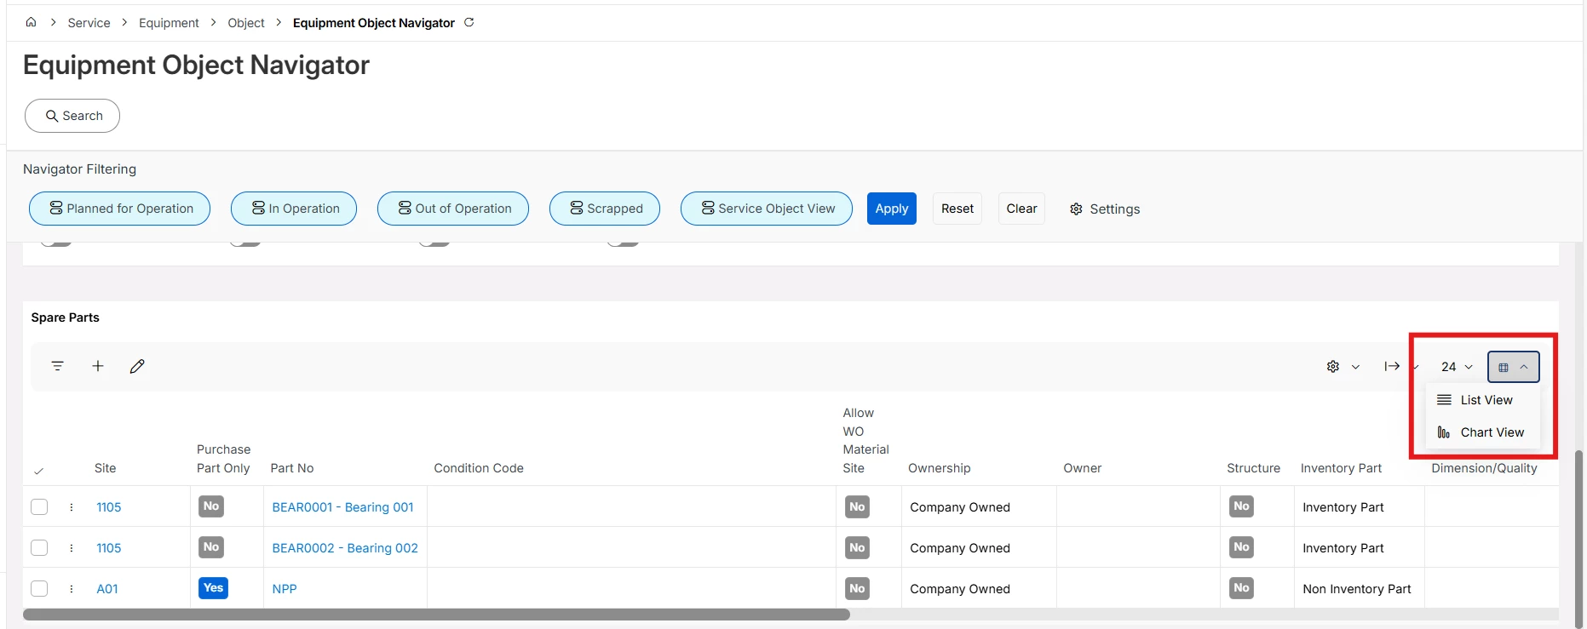Open site 1105 link in BEAR0001 row
Screen dimensions: 1587x629
[109, 507]
